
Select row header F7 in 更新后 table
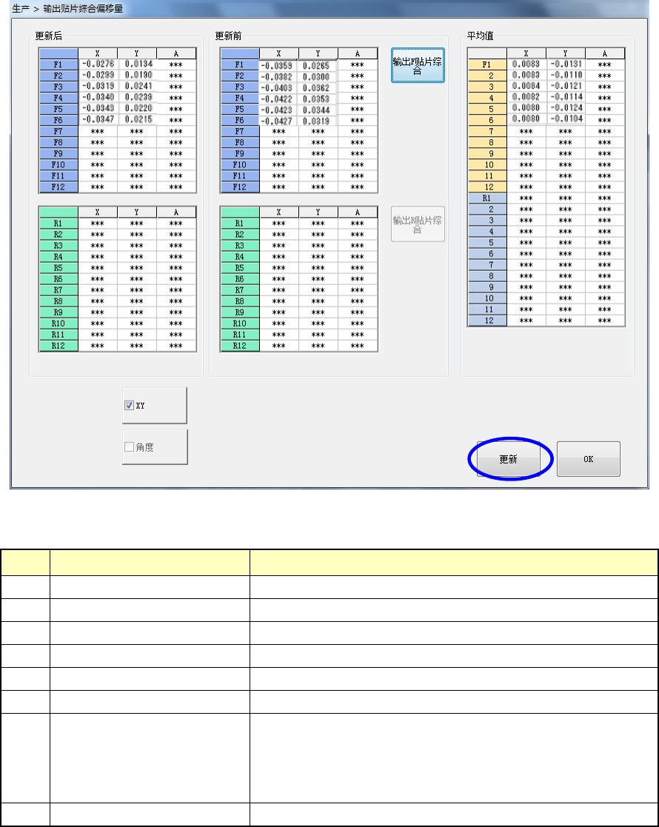[58, 131]
